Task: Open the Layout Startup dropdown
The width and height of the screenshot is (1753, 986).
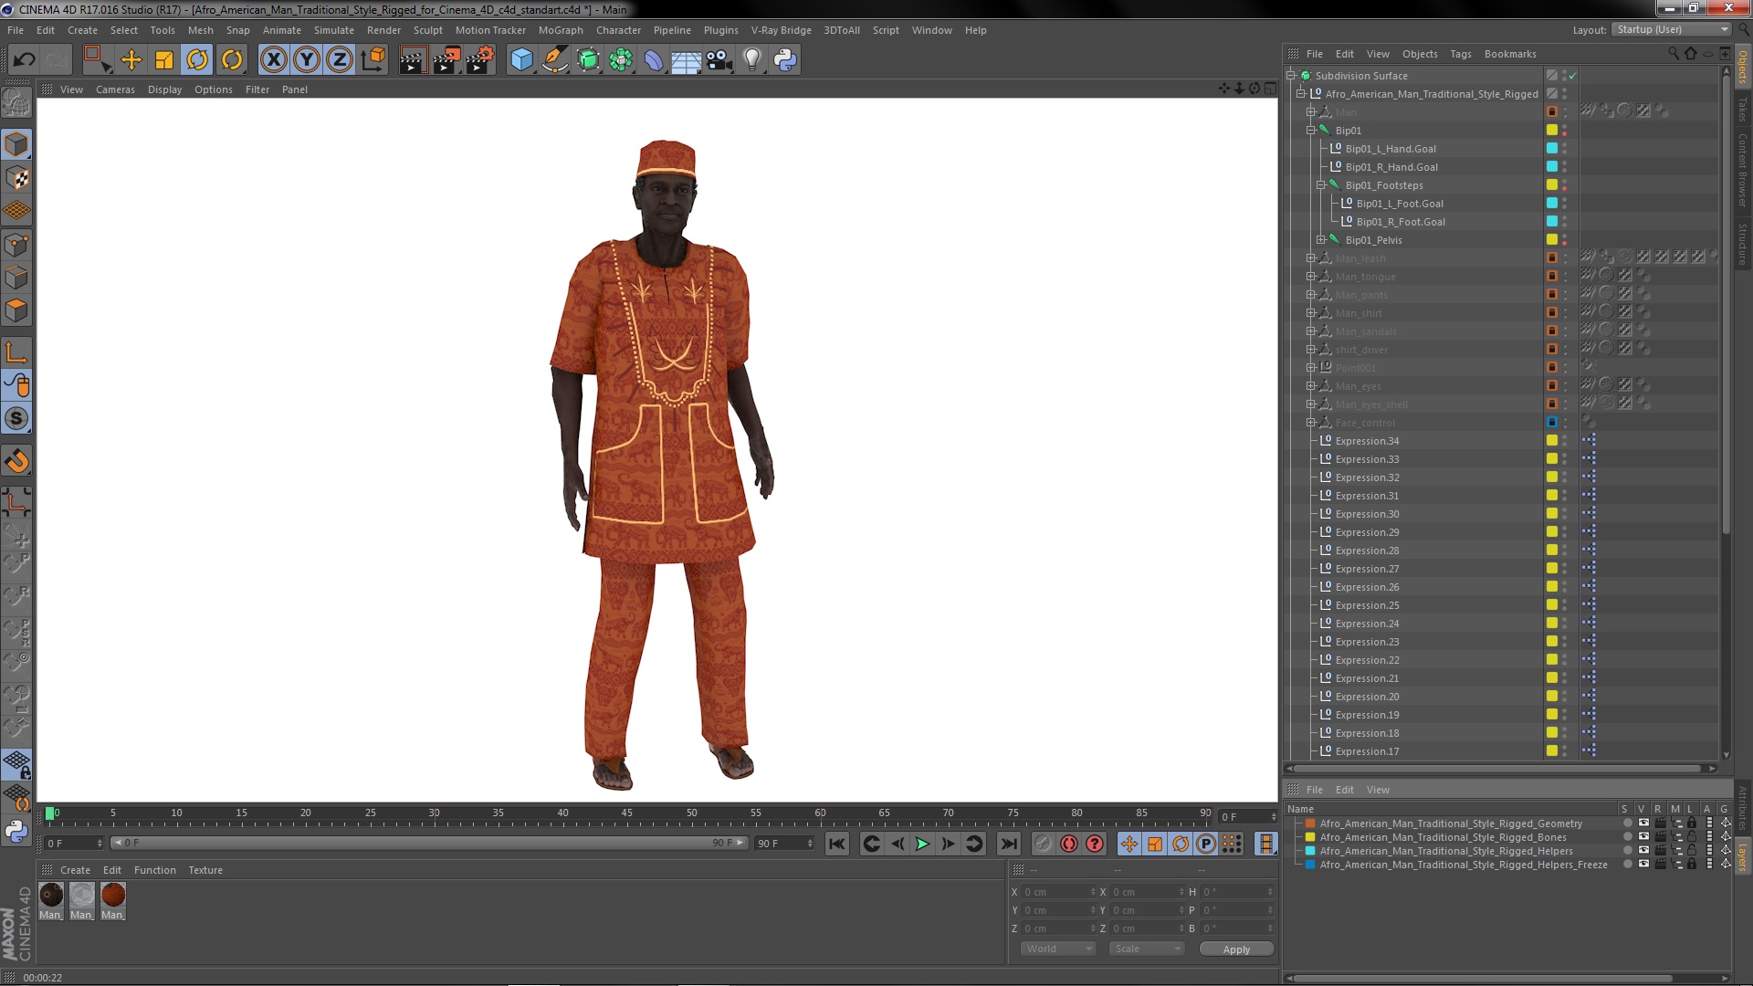Action: pos(1672,30)
